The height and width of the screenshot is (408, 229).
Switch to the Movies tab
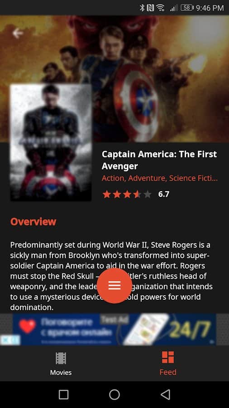(61, 364)
